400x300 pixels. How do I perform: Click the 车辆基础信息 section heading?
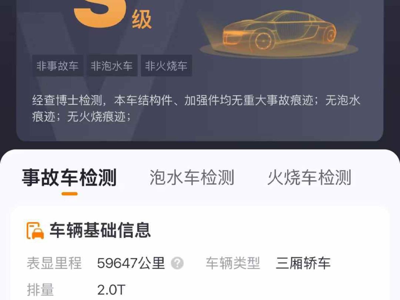pos(100,230)
